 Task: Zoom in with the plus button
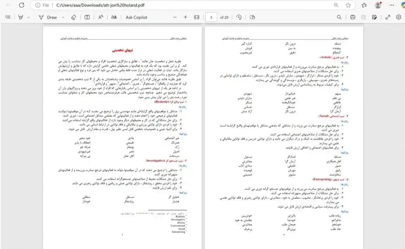coord(185,17)
